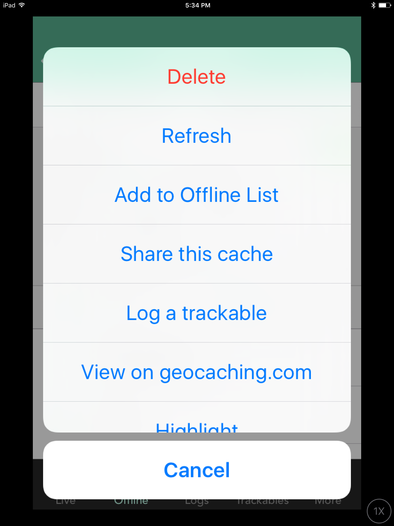Tap the Bluetooth status icon

click(373, 5)
